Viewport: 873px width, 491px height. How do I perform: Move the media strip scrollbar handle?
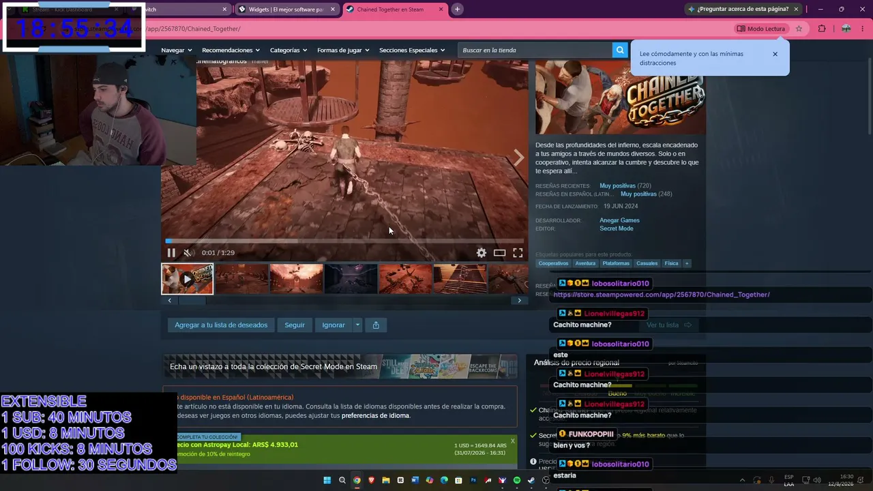coord(192,300)
